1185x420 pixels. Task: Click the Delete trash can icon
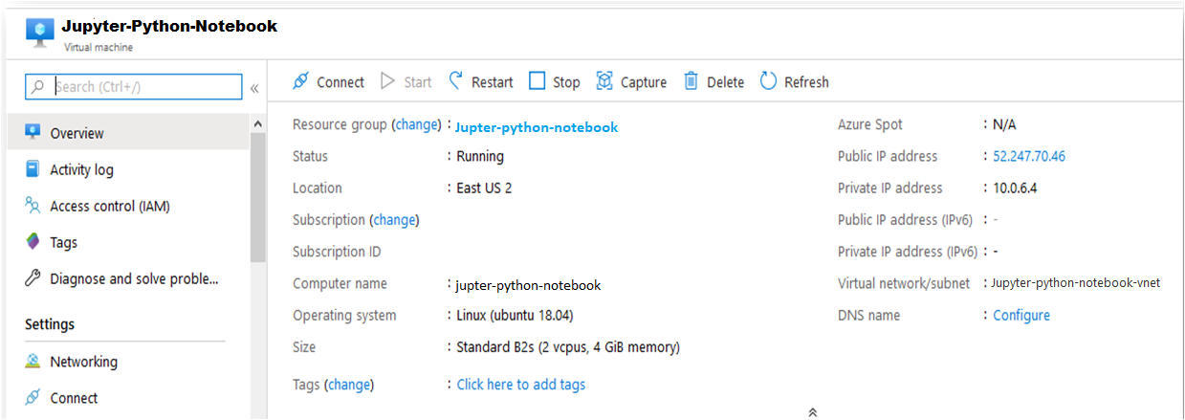tap(691, 81)
